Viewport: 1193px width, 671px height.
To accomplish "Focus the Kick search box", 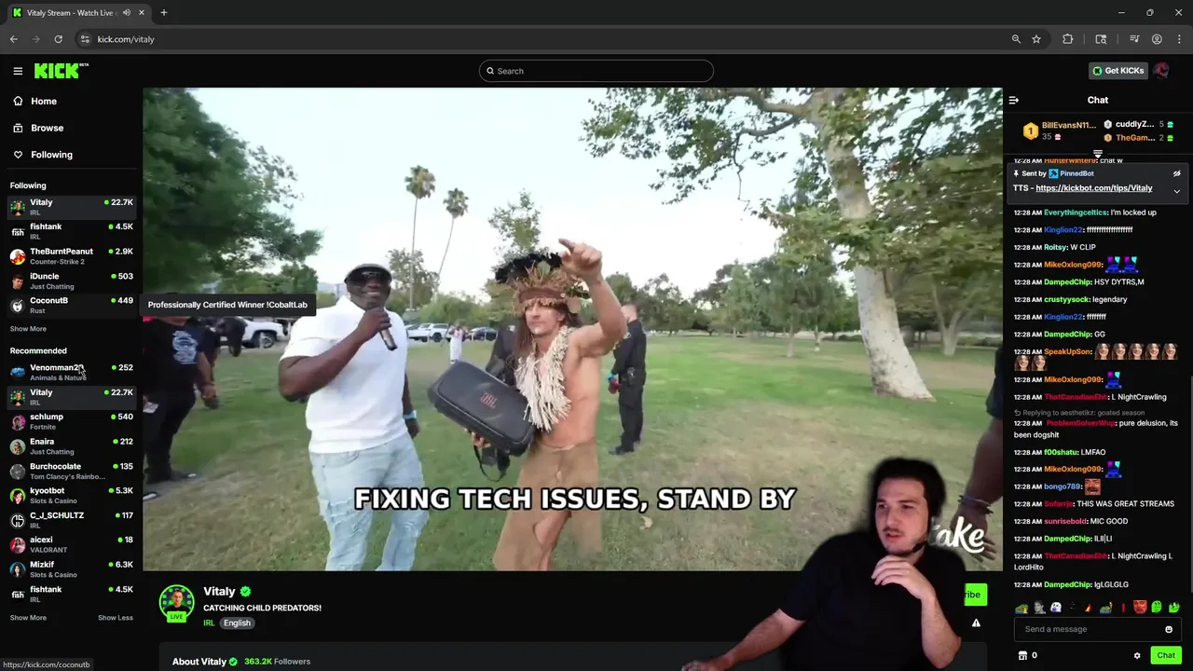I will point(596,71).
